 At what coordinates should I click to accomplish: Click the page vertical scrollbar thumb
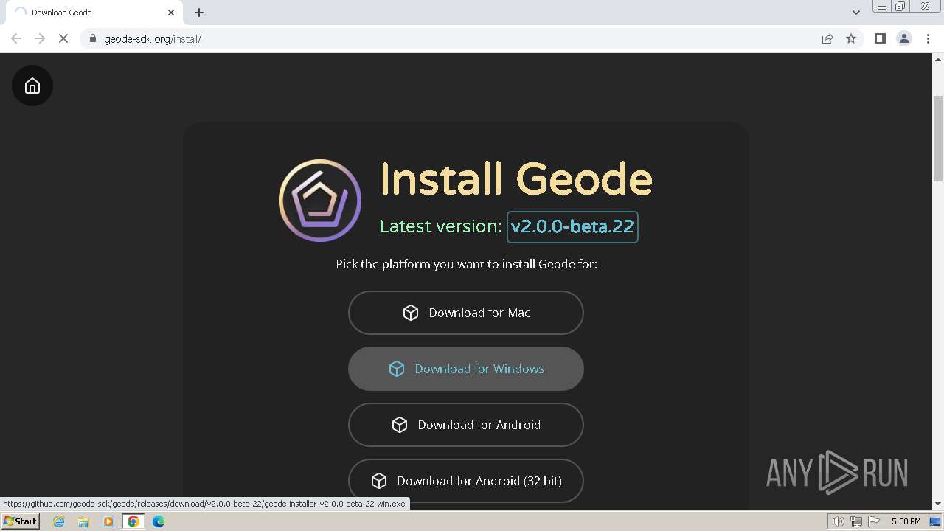(938, 139)
